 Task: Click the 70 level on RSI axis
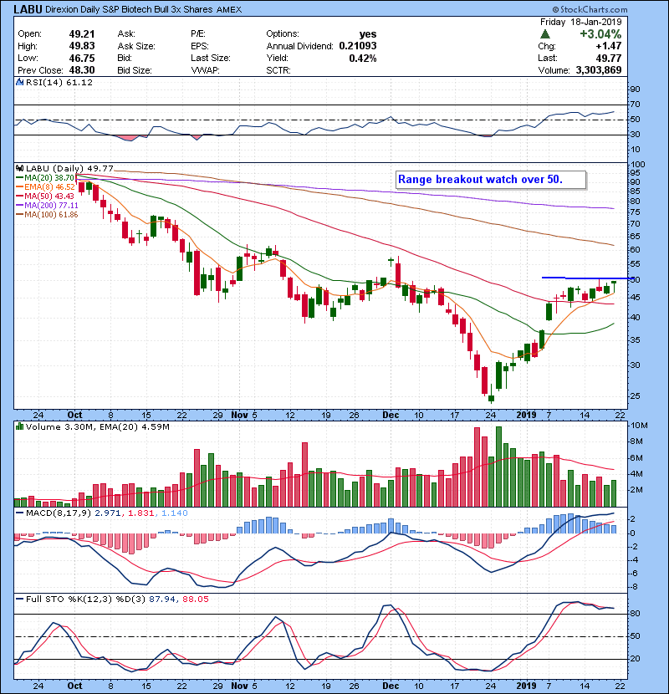(636, 105)
